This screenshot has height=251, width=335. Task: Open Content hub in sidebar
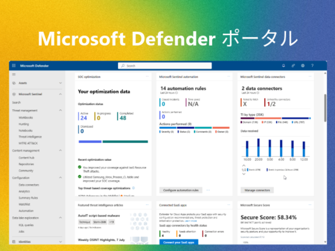click(26, 157)
